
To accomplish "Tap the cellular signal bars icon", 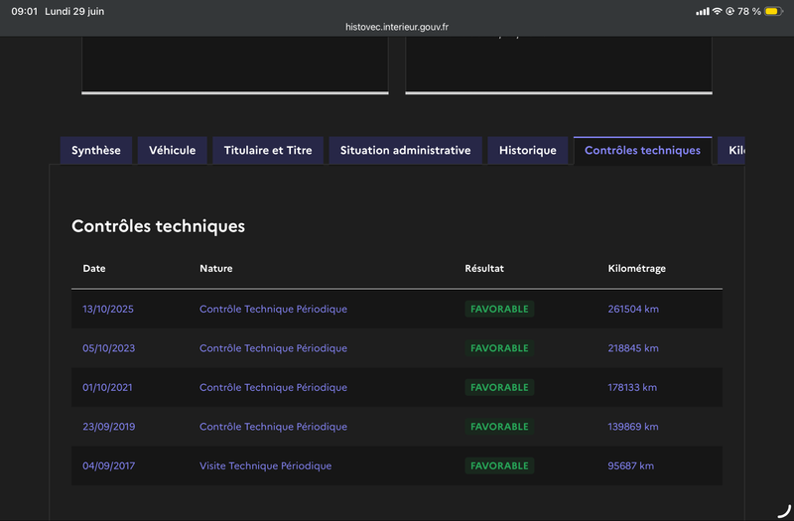I will click(703, 11).
